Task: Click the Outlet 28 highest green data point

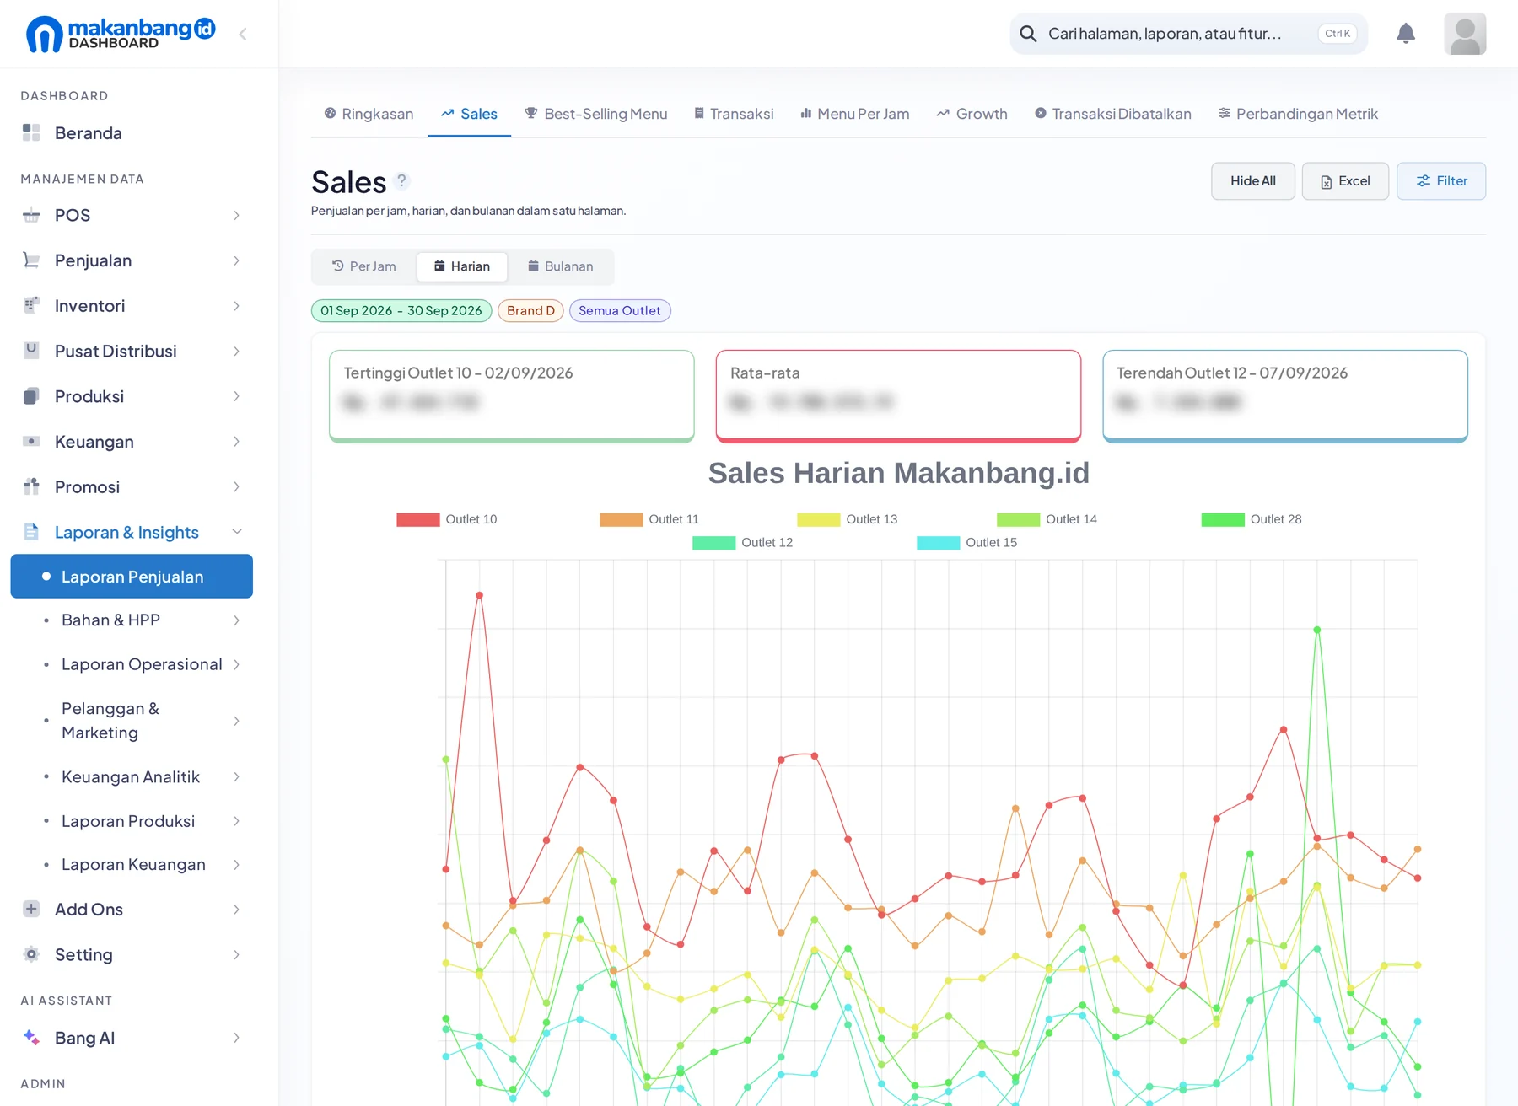Action: pos(1317,630)
